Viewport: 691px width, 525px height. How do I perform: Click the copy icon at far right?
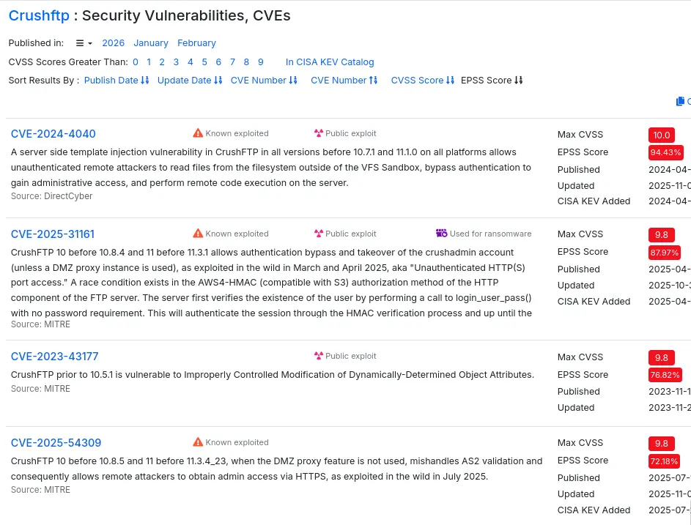tap(680, 102)
